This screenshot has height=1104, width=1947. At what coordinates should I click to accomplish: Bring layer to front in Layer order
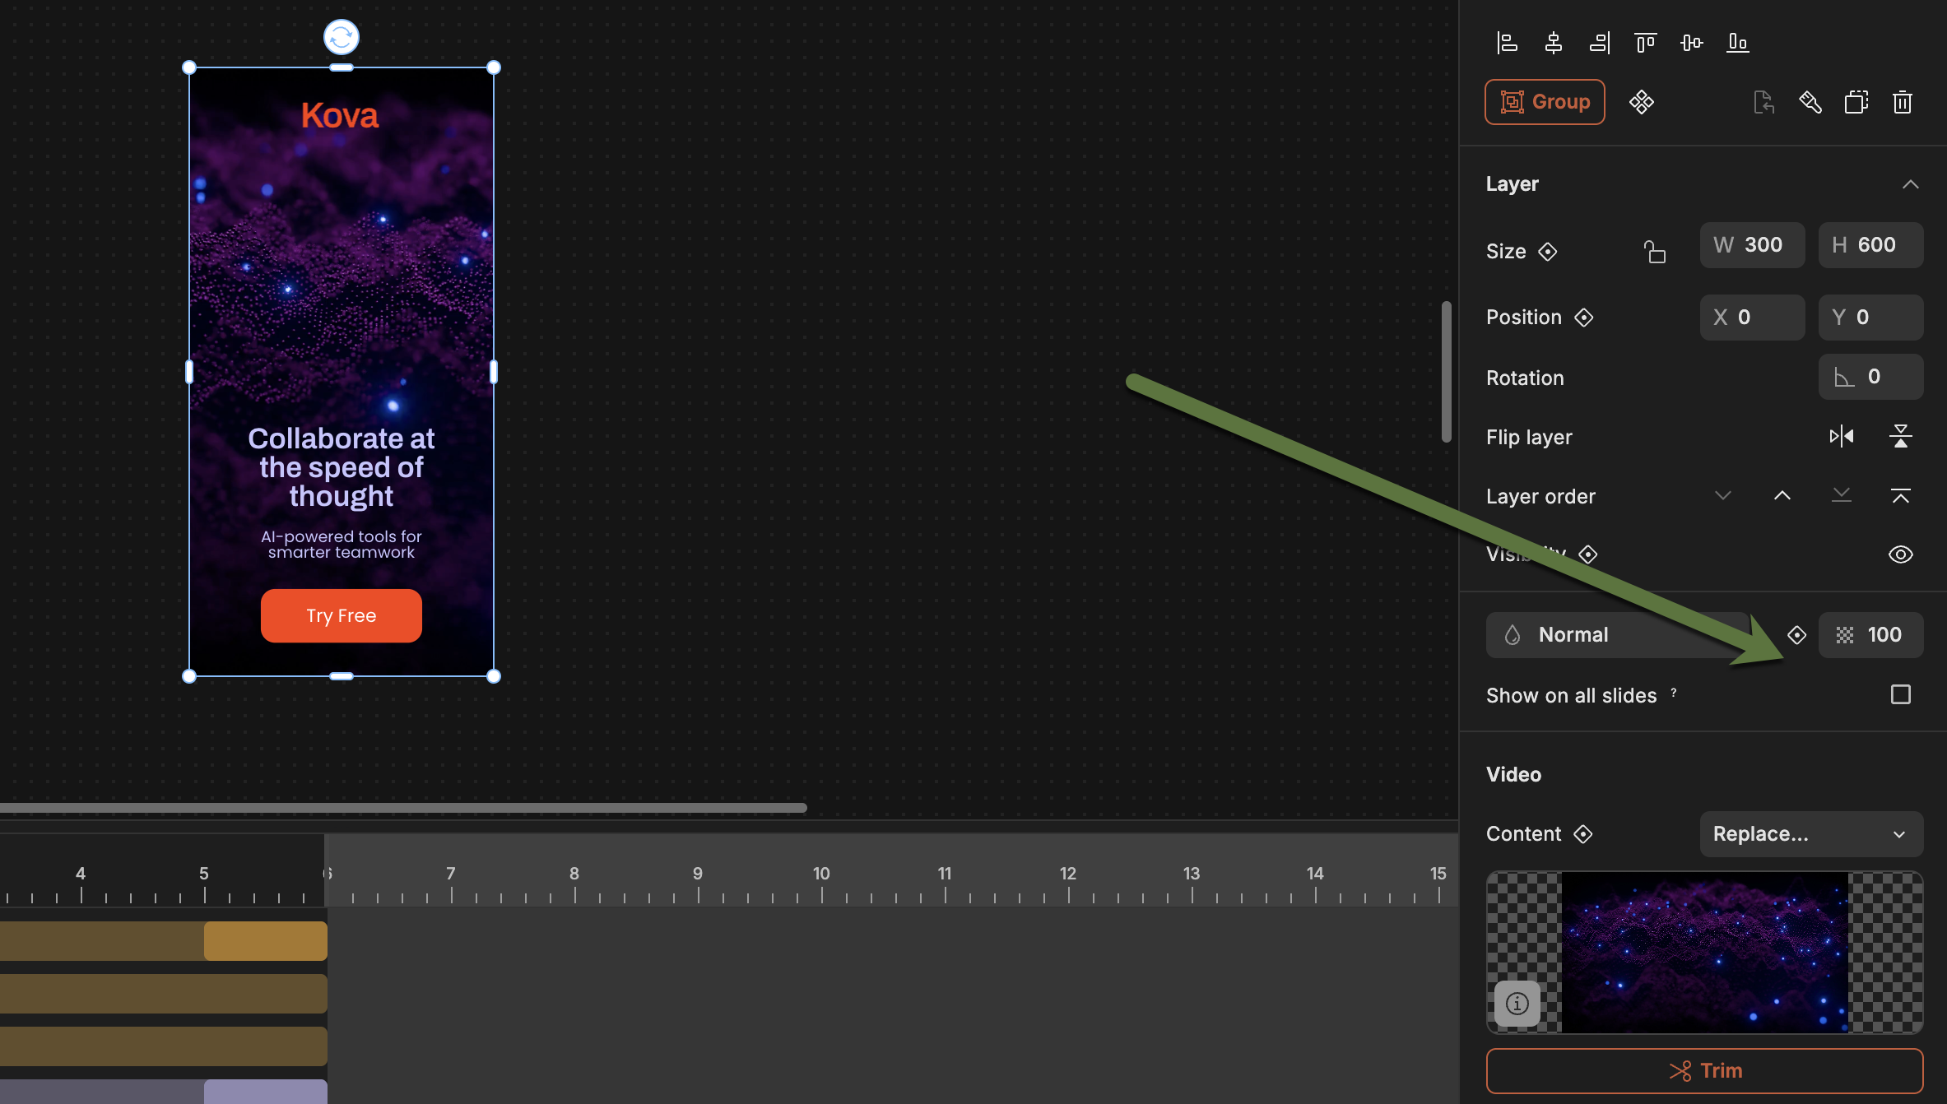(x=1900, y=495)
